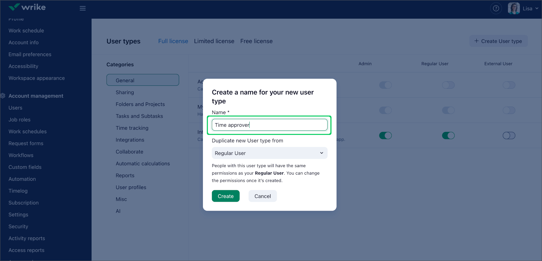Click the Name input field
The height and width of the screenshot is (261, 542).
[269, 125]
